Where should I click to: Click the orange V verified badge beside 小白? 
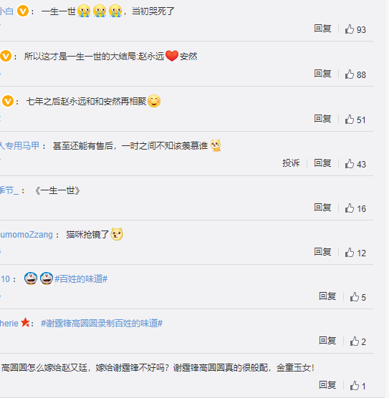click(23, 11)
